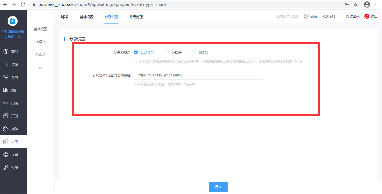Click the 插件 puzzle icon
382x194 pixels.
click(x=6, y=129)
